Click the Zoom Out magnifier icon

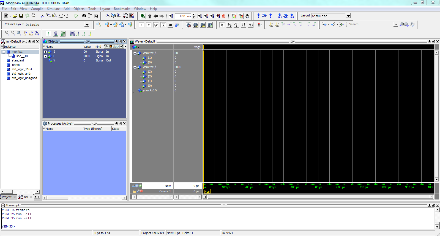tap(13, 33)
